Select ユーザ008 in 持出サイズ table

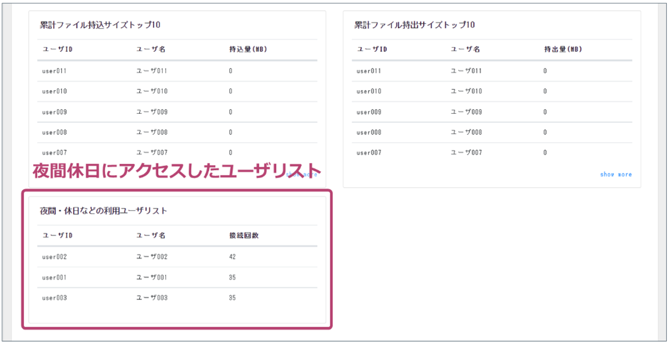[466, 132]
